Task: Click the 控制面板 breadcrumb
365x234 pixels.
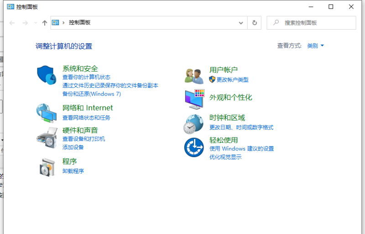Action: coord(79,23)
